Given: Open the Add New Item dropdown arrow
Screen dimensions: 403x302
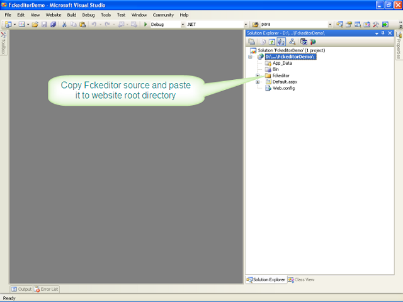Looking at the screenshot, I should click(x=28, y=25).
